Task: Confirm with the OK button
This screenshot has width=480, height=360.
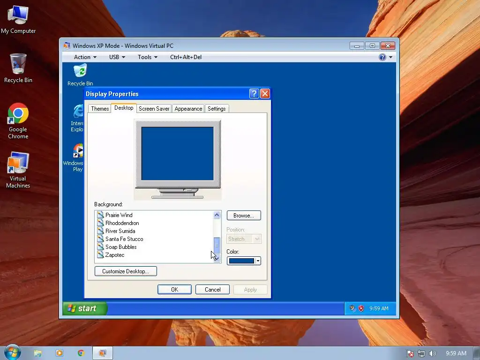Action: click(x=174, y=290)
